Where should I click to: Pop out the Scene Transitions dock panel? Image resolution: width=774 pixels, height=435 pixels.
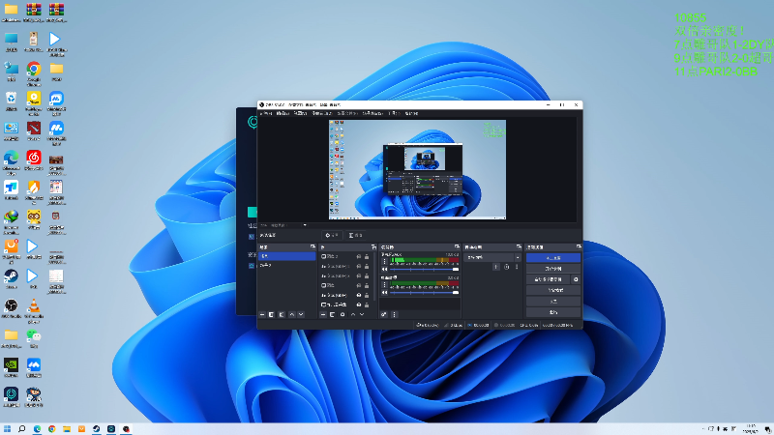click(x=519, y=246)
